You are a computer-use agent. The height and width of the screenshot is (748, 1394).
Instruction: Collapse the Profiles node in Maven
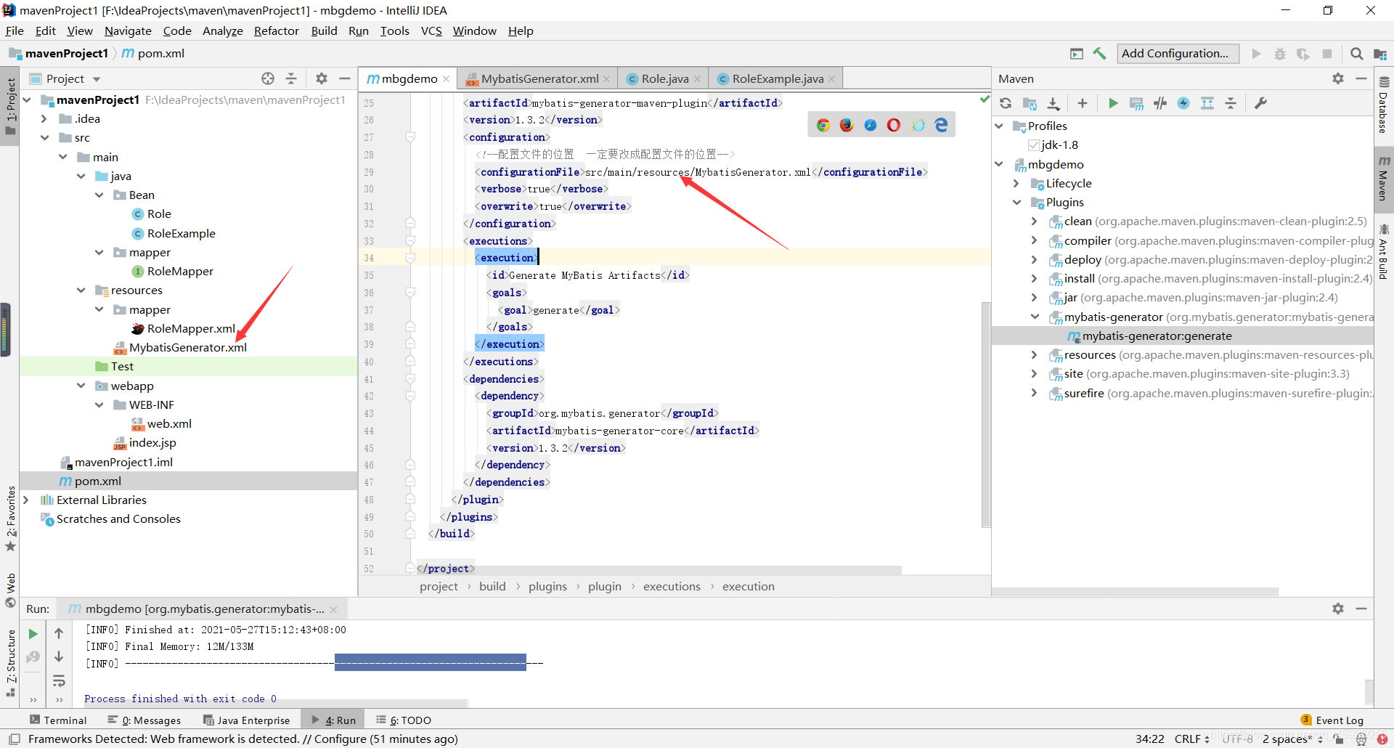[x=1000, y=126]
